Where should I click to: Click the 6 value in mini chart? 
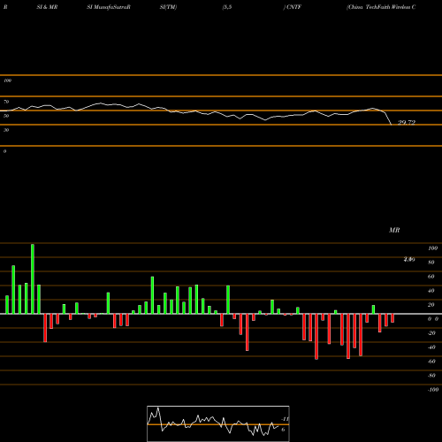(x=283, y=430)
